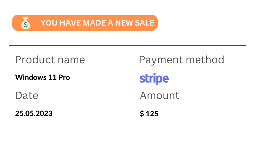Viewport: 254px width, 146px height.
Task: Select the orange sale notification banner
Action: coord(85,23)
